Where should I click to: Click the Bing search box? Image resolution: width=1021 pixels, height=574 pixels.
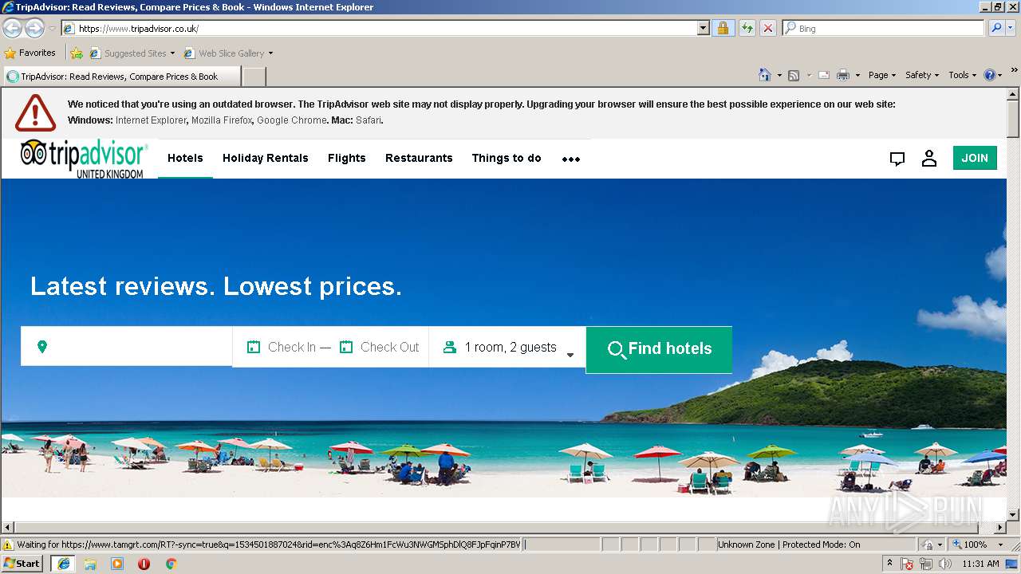884,28
